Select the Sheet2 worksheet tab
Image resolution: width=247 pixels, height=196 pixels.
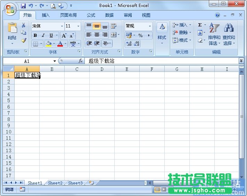(55, 183)
